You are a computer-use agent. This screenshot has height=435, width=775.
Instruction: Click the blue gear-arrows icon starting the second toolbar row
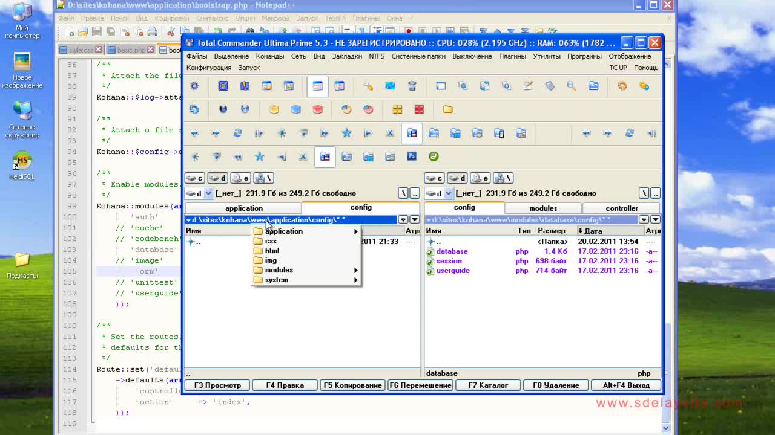click(x=194, y=109)
